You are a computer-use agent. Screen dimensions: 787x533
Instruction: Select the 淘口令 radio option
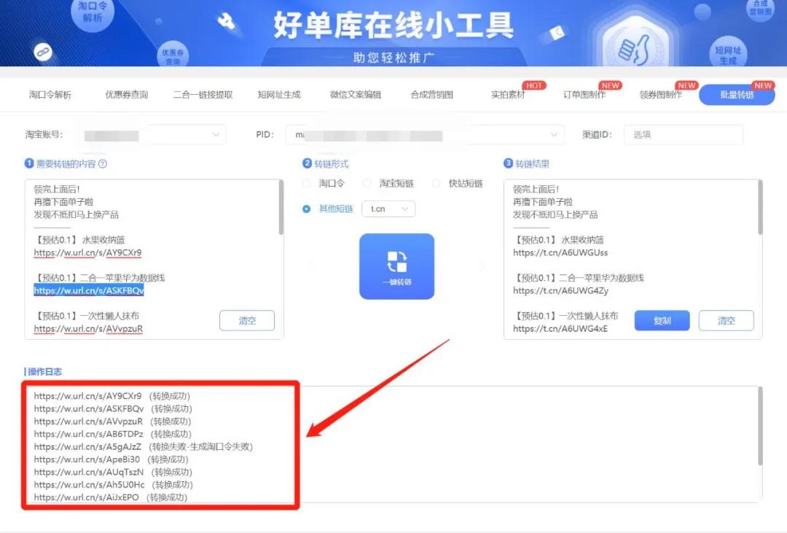pos(306,183)
